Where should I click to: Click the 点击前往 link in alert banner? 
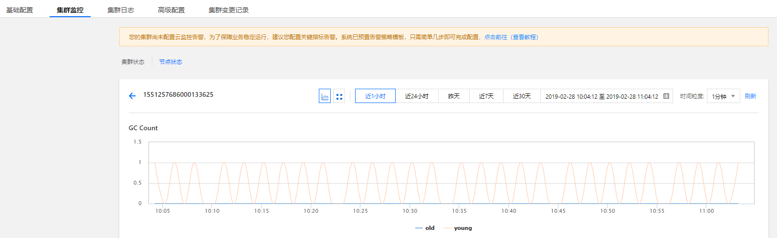tap(496, 37)
